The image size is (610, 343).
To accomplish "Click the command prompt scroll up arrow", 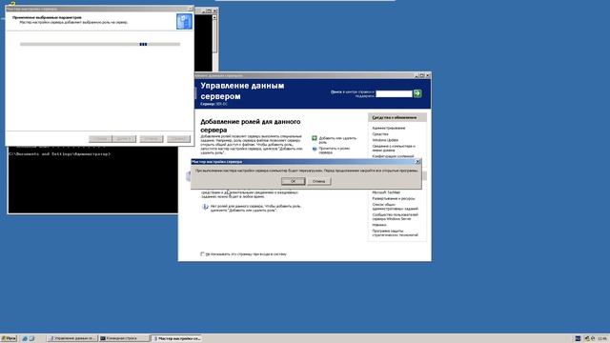I will pos(214,17).
